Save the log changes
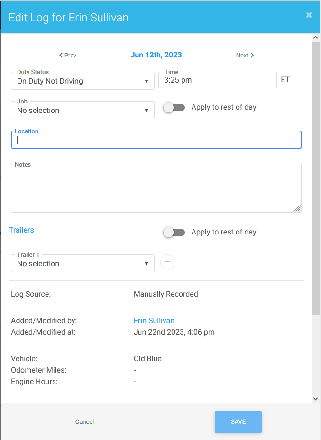This screenshot has height=440, width=321. [238, 422]
